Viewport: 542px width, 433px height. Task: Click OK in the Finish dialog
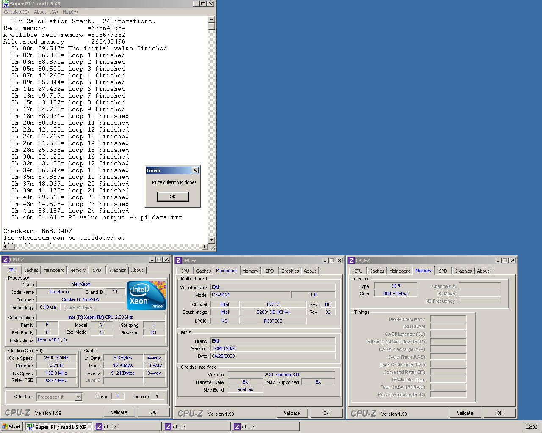click(x=172, y=197)
